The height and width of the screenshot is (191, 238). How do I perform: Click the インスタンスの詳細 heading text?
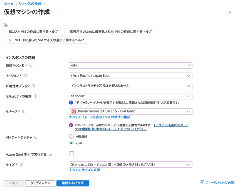coord(20,58)
